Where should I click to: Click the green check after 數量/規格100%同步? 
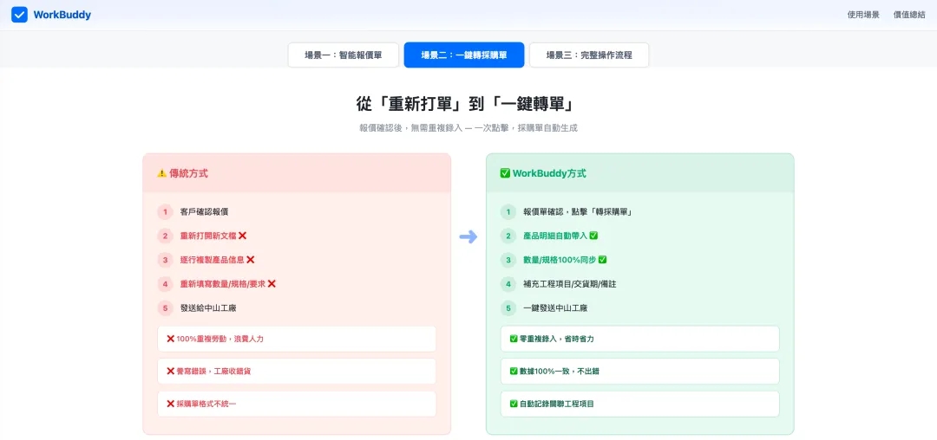[602, 259]
